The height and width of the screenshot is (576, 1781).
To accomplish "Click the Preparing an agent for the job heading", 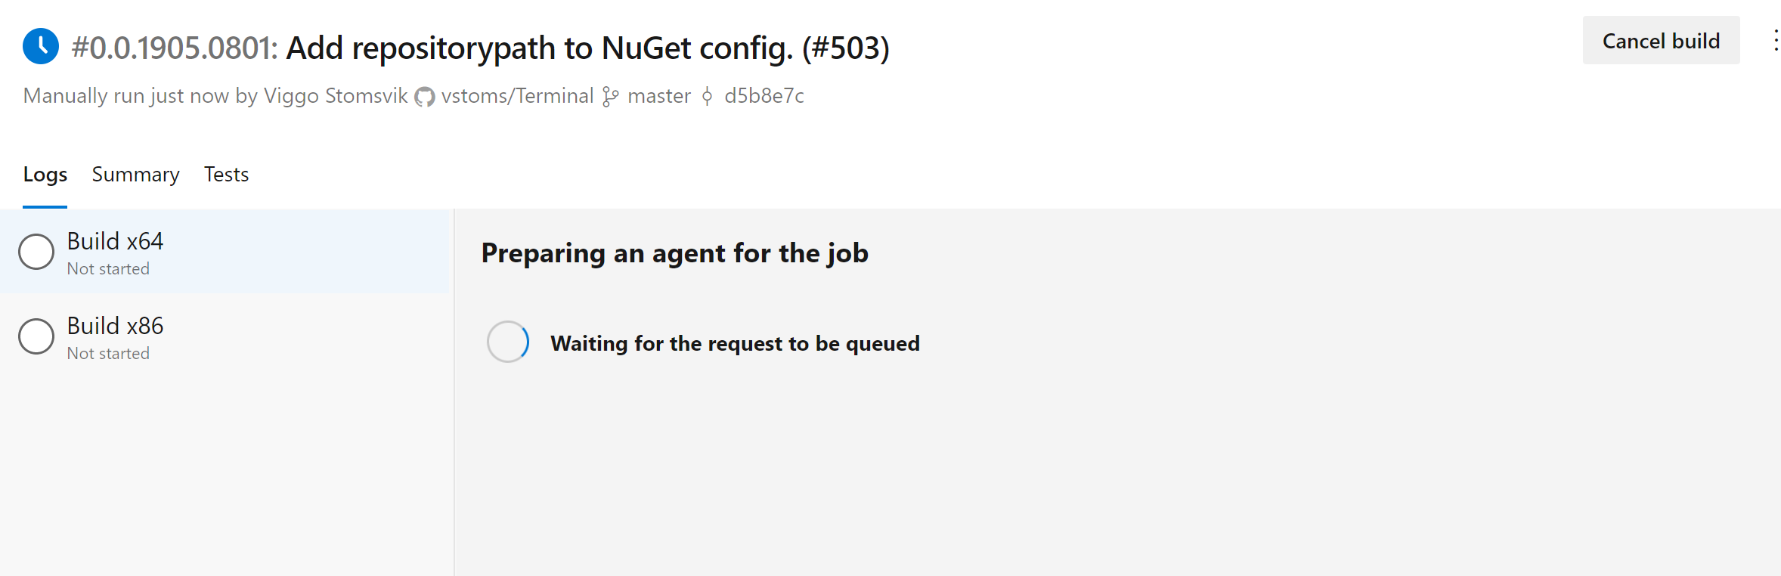I will pyautogui.click(x=674, y=253).
